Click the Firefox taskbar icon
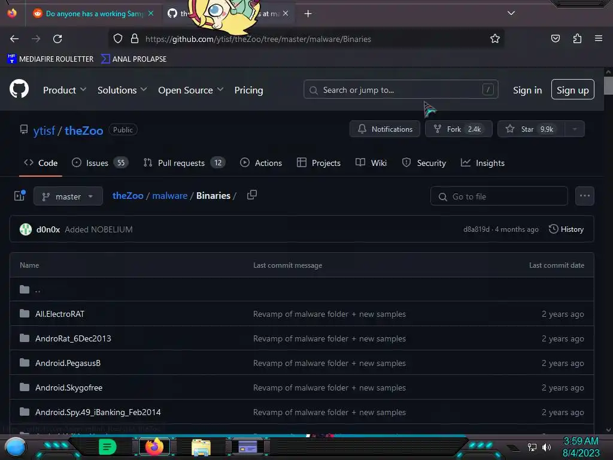Screen dimensions: 613x460 click(154, 447)
